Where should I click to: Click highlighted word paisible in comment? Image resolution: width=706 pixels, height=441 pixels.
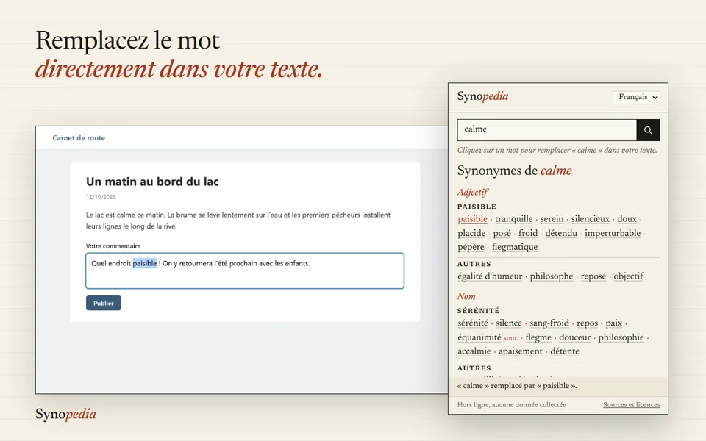point(145,263)
